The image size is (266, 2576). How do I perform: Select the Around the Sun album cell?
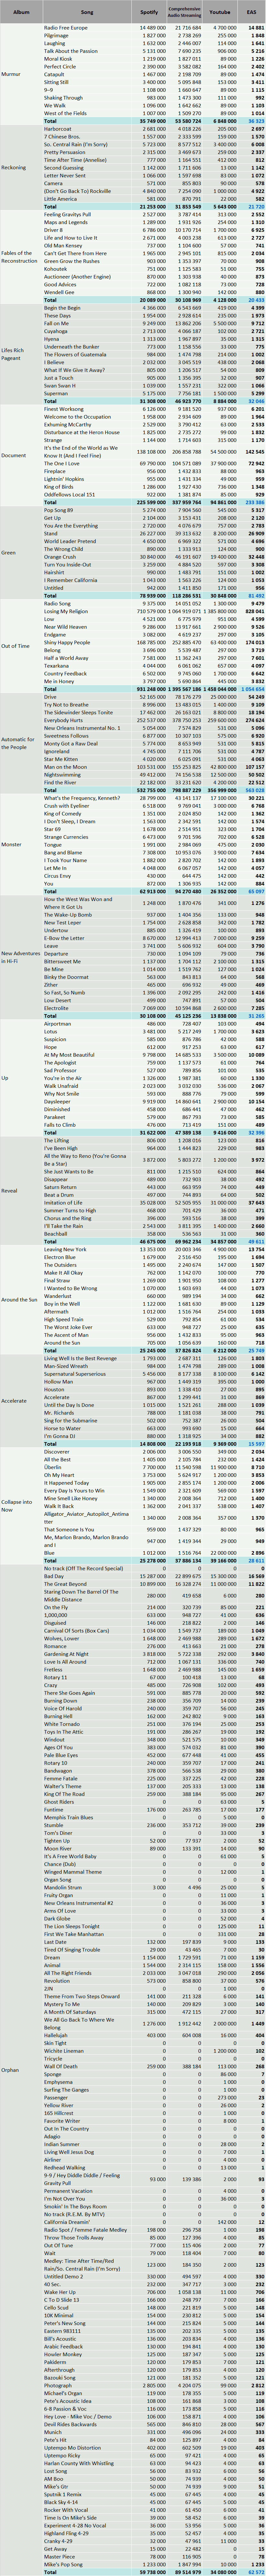21,1300
